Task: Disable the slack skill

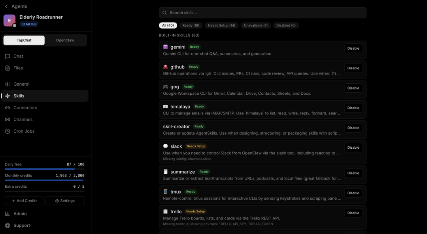Action: coord(353,148)
